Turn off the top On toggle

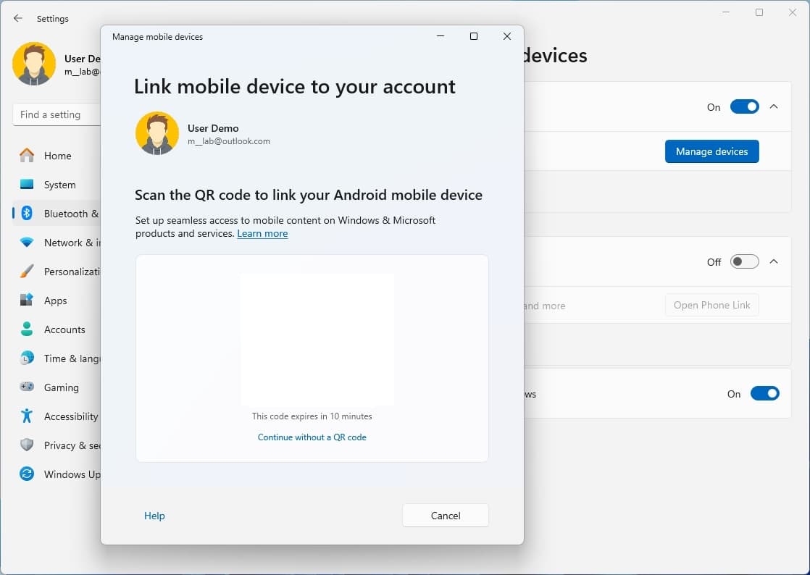click(744, 107)
